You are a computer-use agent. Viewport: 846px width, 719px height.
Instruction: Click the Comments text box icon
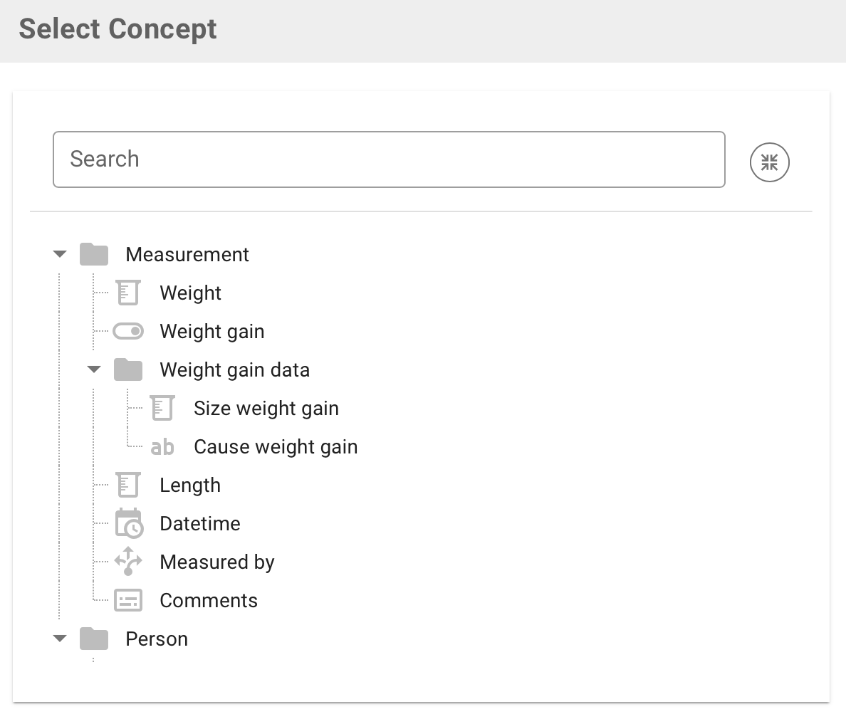128,600
